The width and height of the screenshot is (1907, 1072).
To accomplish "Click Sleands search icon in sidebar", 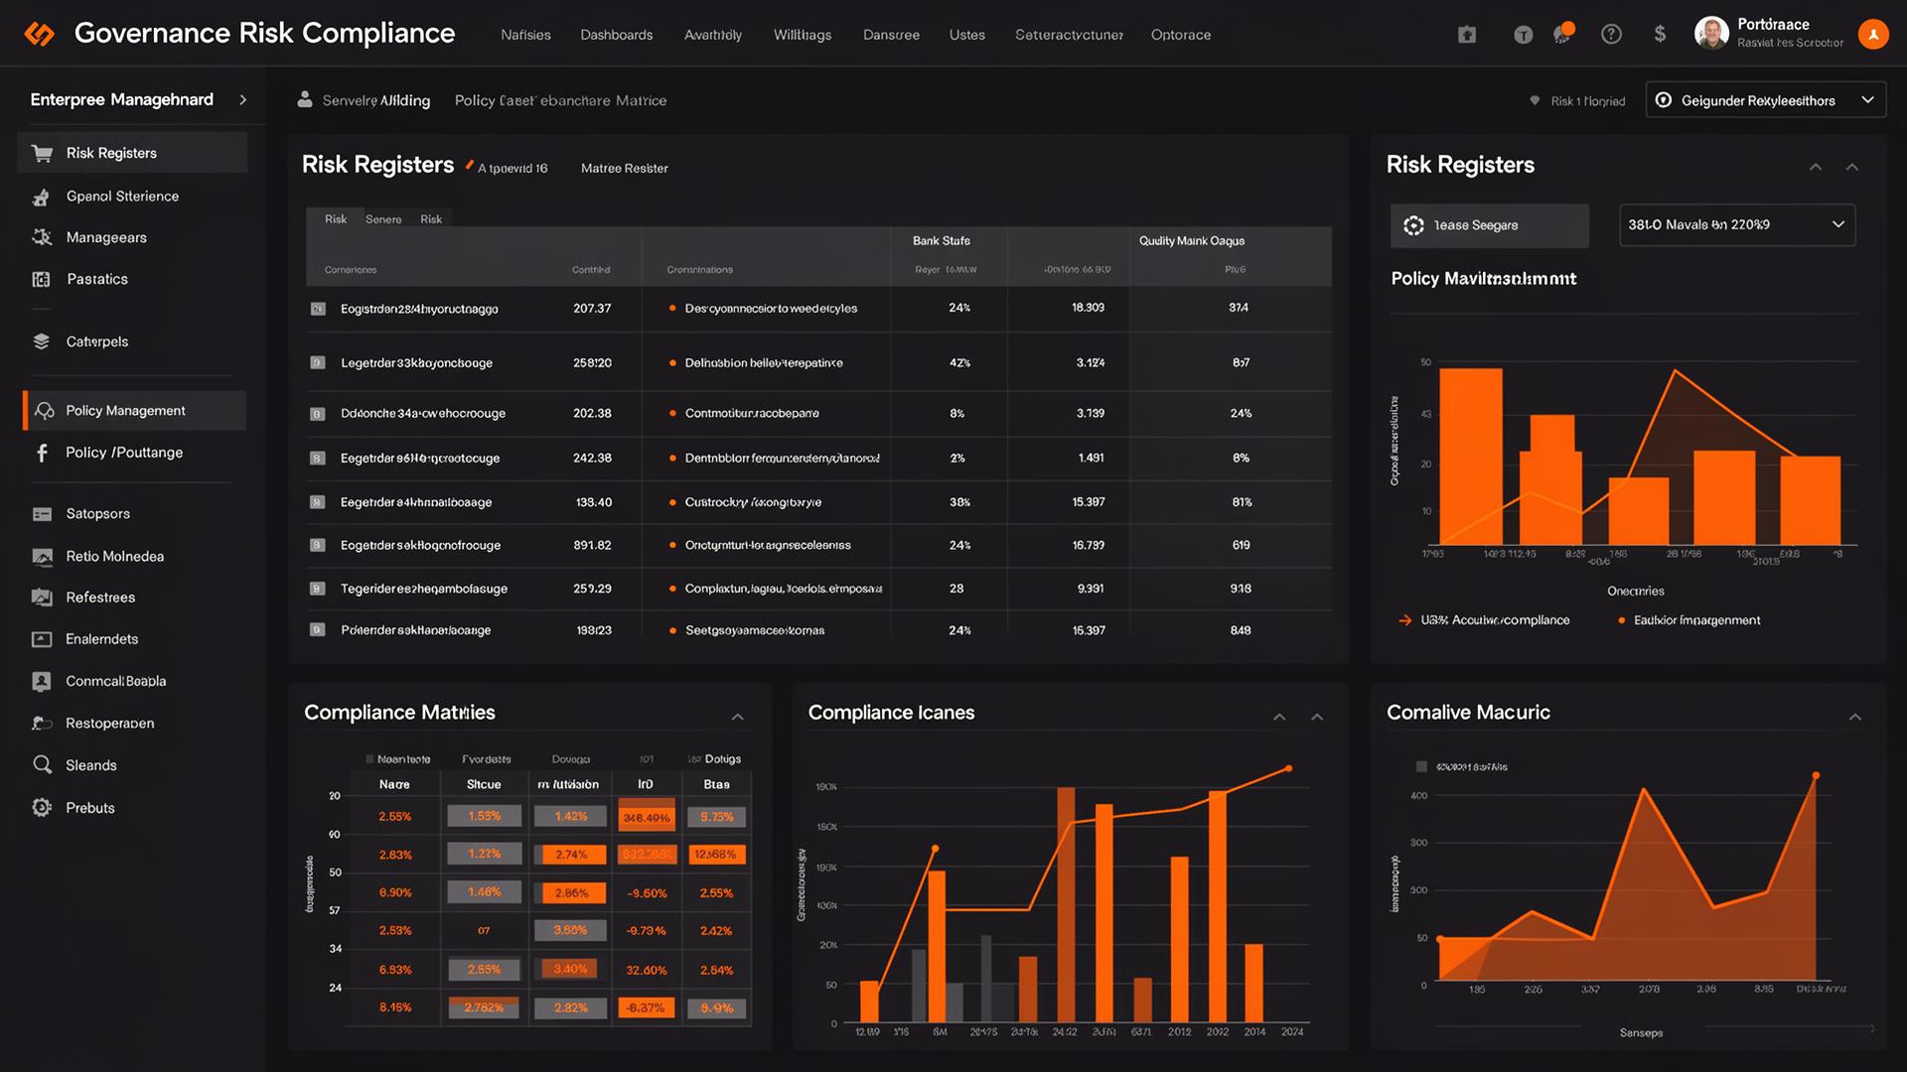I will click(42, 765).
